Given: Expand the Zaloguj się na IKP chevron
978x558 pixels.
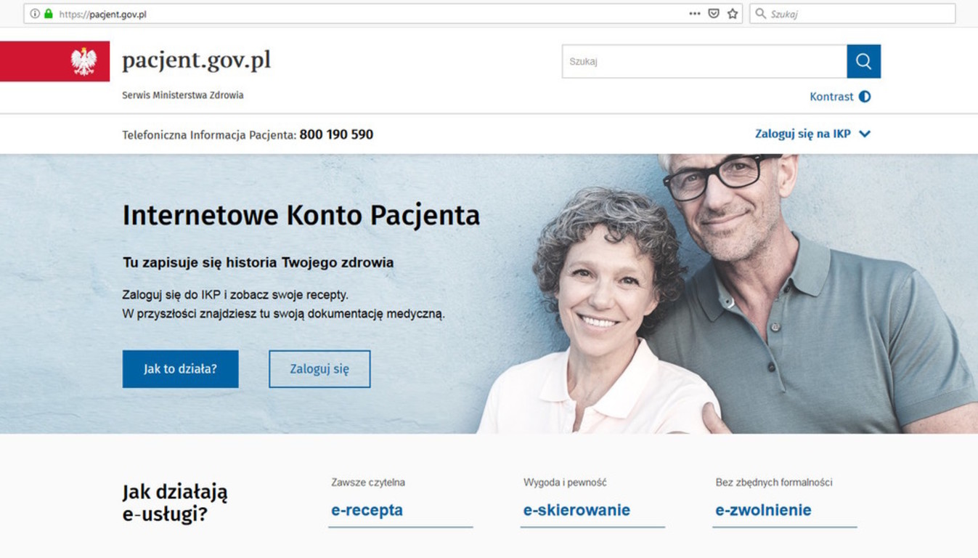Looking at the screenshot, I should [x=865, y=134].
